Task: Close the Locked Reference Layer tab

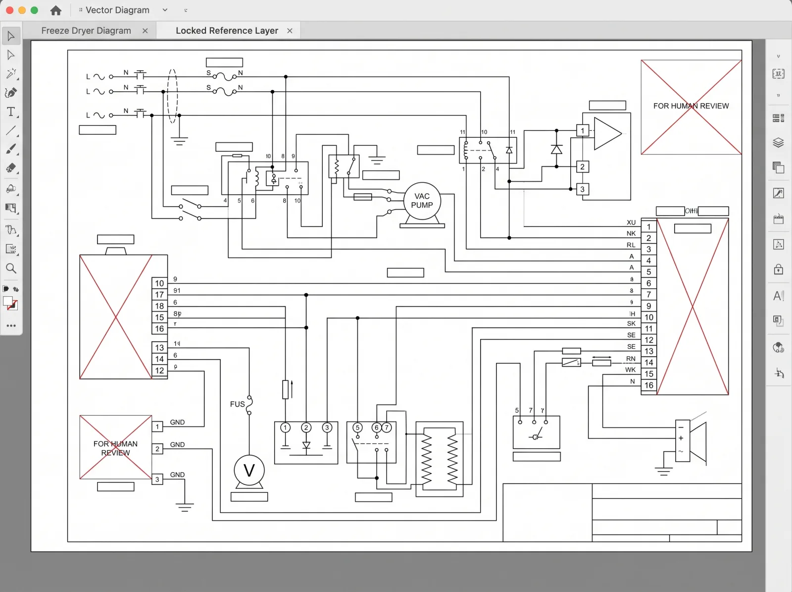Action: (290, 31)
